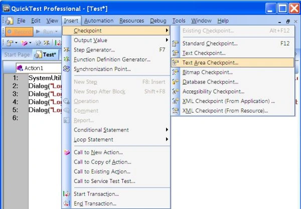Click the new test icon left of File menu
The width and height of the screenshot is (301, 209).
tap(10, 20)
